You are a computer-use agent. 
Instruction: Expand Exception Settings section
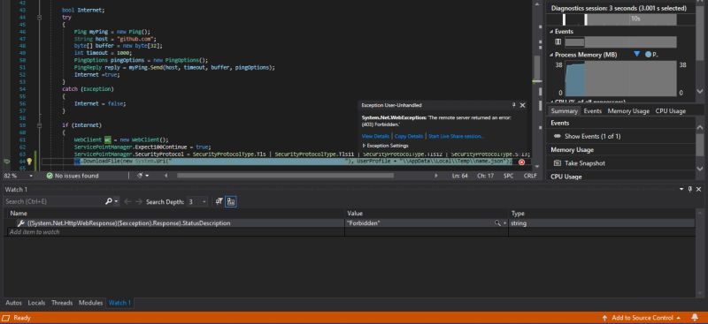tap(385, 146)
